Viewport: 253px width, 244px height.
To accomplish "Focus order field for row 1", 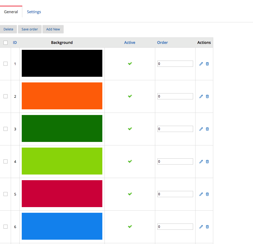I will [x=175, y=64].
